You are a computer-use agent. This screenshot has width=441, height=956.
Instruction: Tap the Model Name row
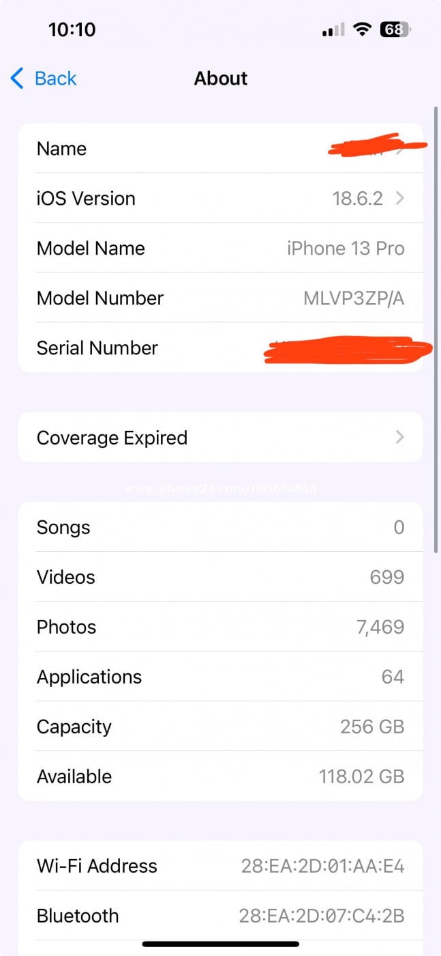point(220,249)
